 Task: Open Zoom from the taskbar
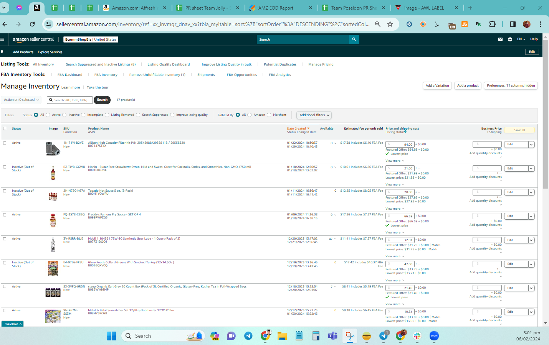pyautogui.click(x=434, y=336)
